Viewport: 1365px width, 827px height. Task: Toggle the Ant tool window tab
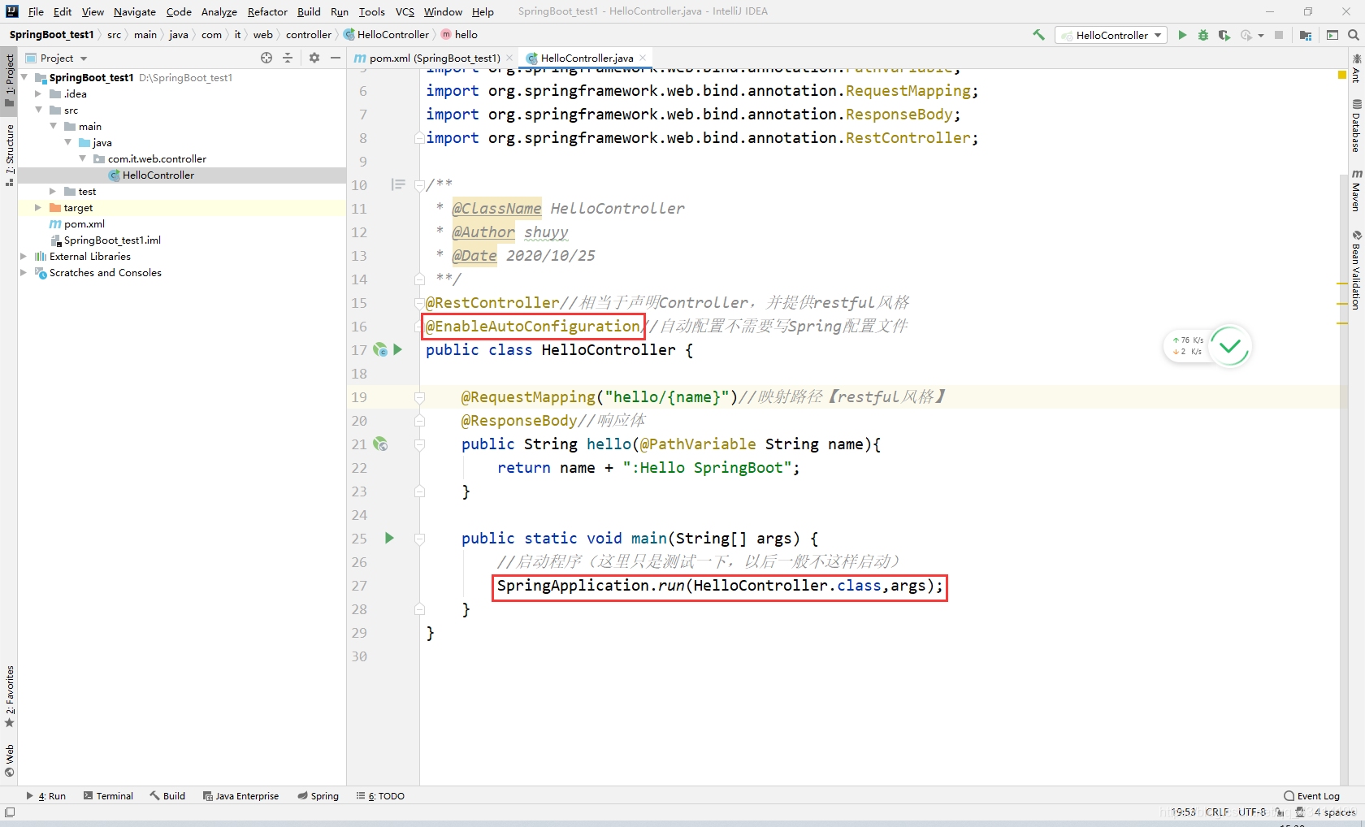[x=1356, y=68]
